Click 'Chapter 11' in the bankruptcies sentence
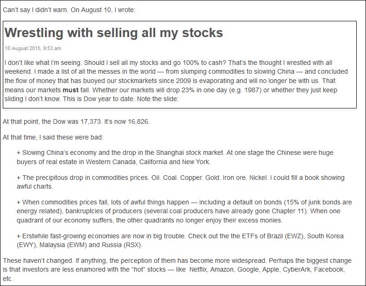The height and width of the screenshot is (286, 366). click(288, 211)
